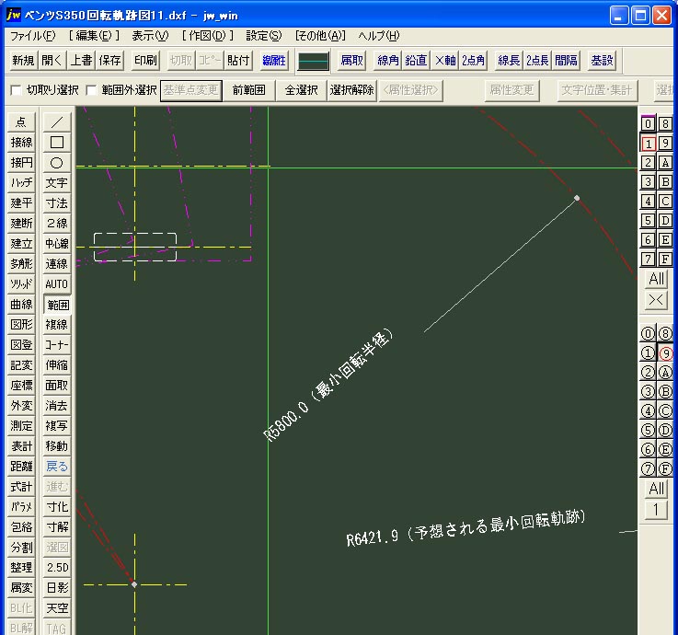The height and width of the screenshot is (635, 678).
Task: Choose the 接線 tangent line tool
Action: pyautogui.click(x=21, y=143)
